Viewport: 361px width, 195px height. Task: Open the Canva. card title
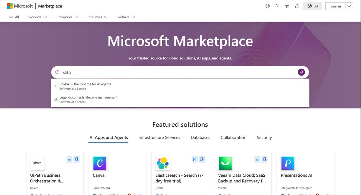[99, 175]
